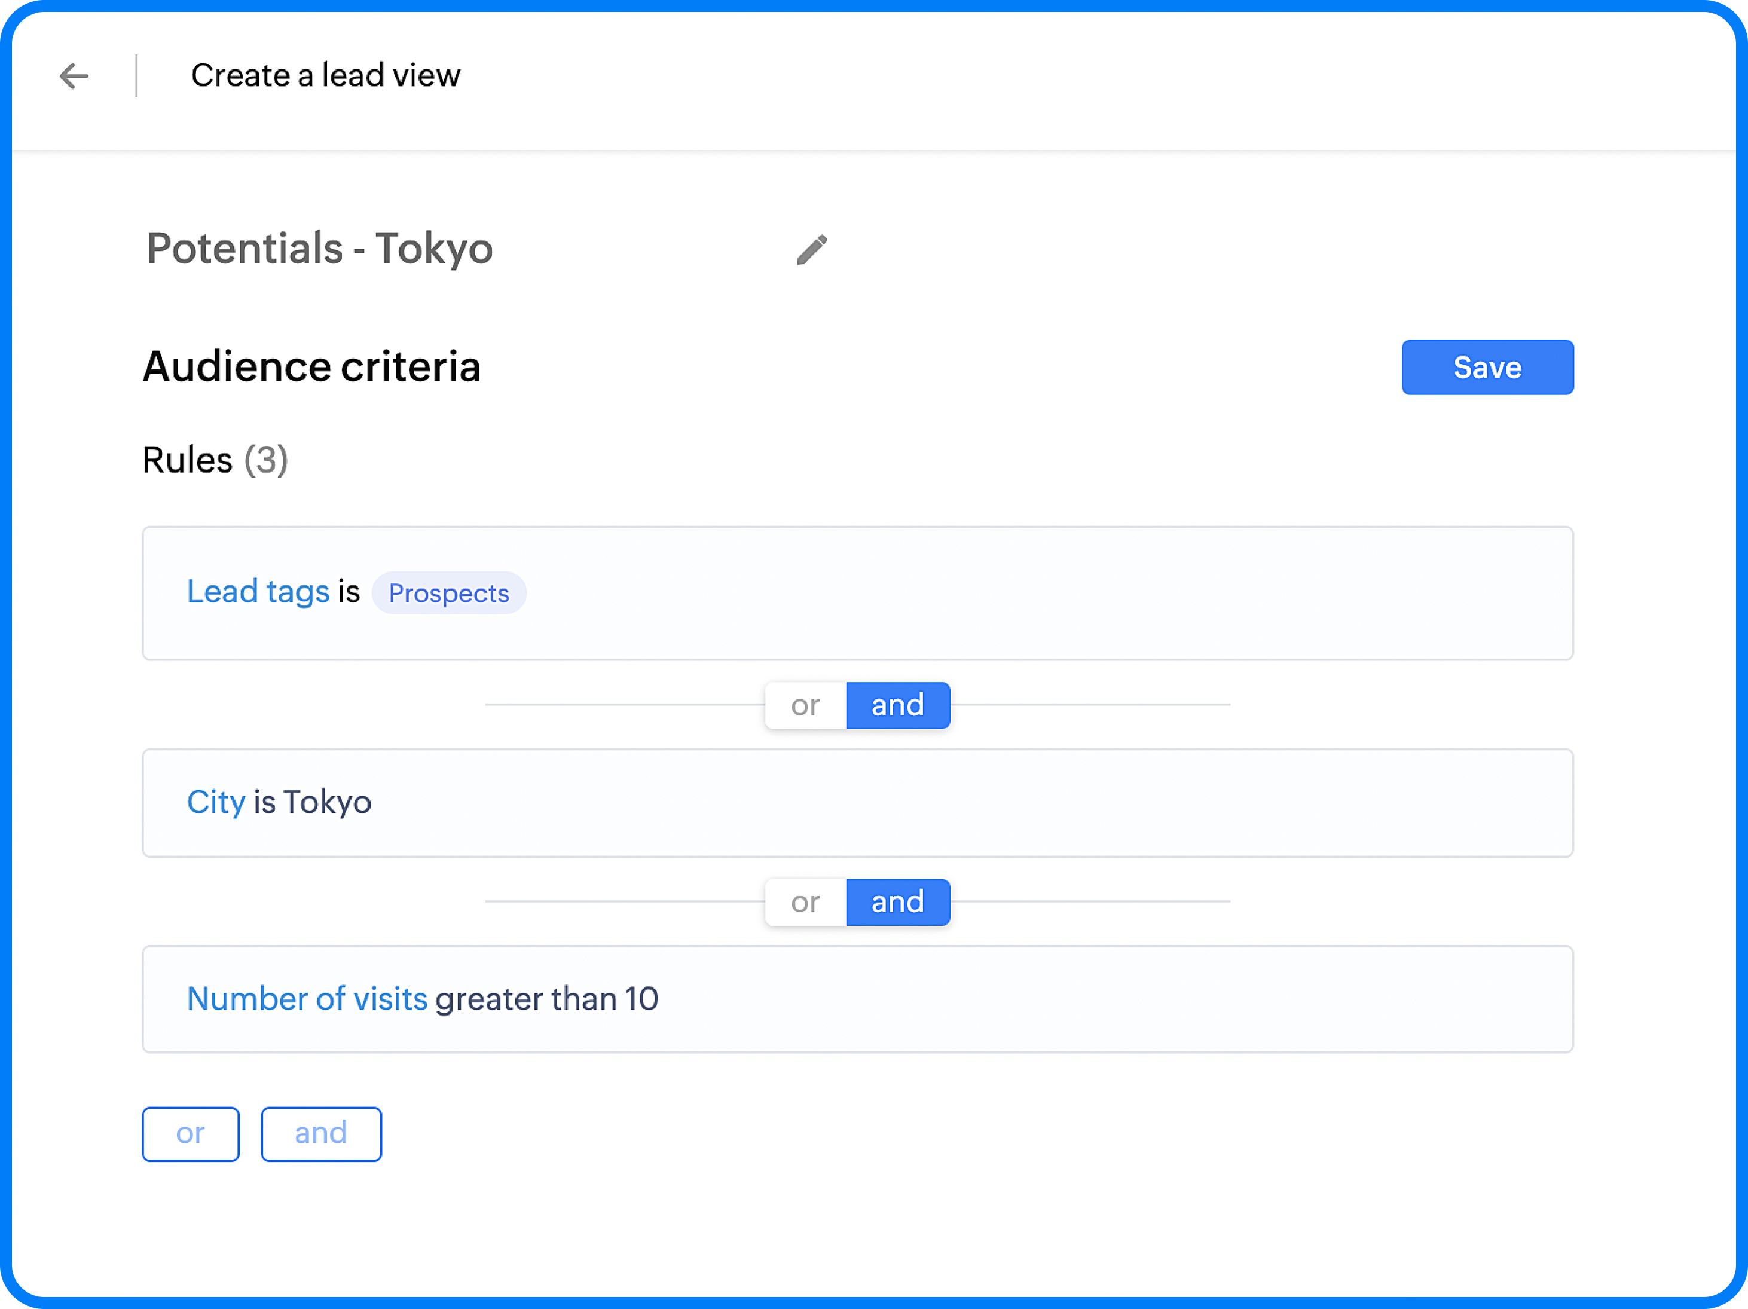Image resolution: width=1748 pixels, height=1309 pixels.
Task: Click the 'Rules (3)' label
Action: coord(215,460)
